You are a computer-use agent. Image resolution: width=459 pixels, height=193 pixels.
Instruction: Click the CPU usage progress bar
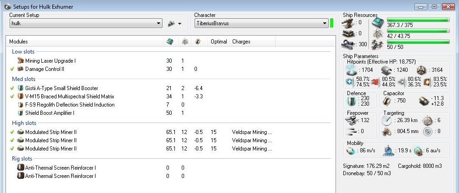(x=418, y=20)
